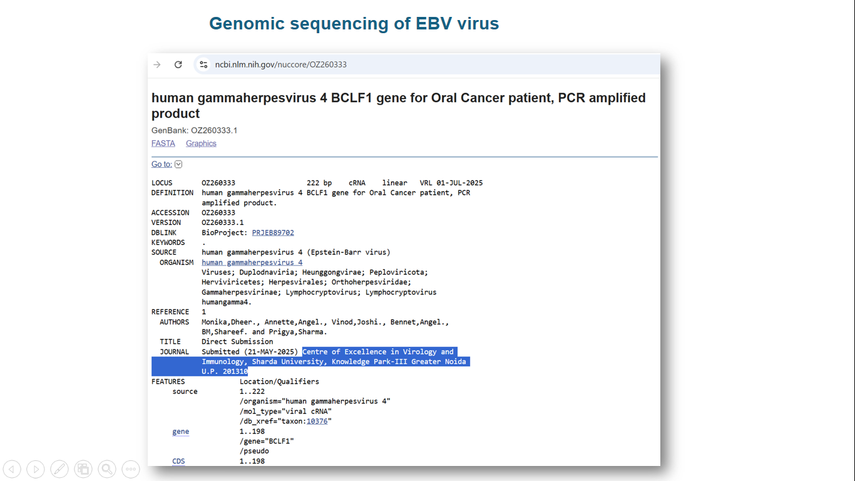Click the 'Go to:' link
The image size is (855, 481).
[161, 164]
